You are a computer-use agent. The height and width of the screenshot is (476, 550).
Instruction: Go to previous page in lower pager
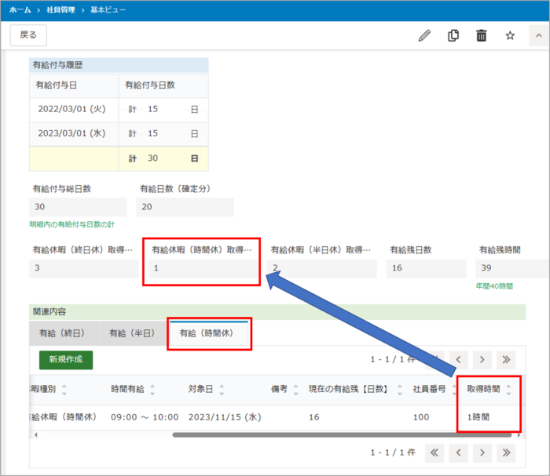click(x=458, y=452)
